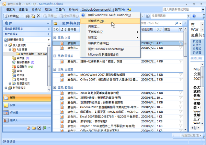This screenshot has width=206, height=145.
Task: Toggle flag on the 計算你的退休金 item
Action: pyautogui.click(x=181, y=102)
